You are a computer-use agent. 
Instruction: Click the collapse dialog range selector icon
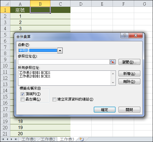click(x=112, y=62)
